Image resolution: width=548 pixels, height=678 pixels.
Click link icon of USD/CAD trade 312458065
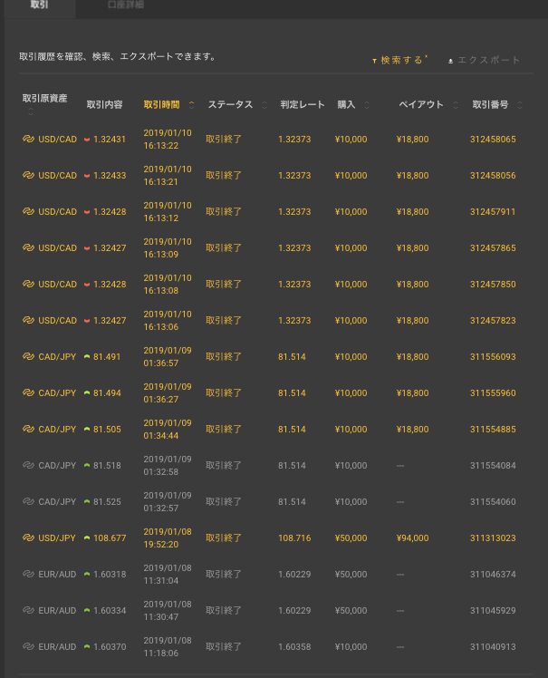tap(27, 139)
